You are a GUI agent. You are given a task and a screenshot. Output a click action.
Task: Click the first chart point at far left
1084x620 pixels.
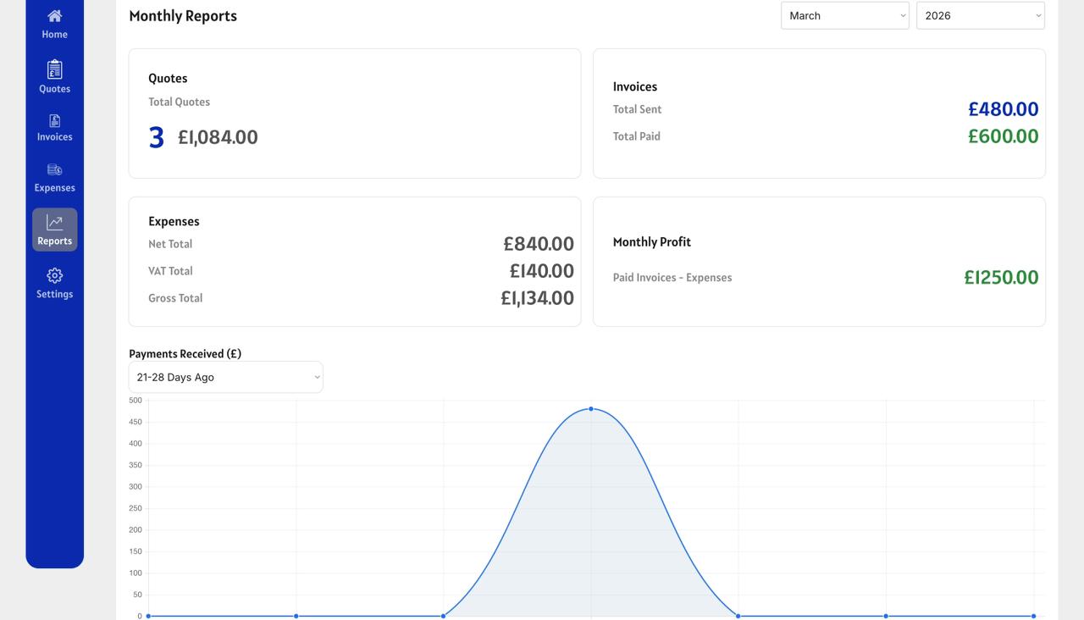pyautogui.click(x=148, y=616)
